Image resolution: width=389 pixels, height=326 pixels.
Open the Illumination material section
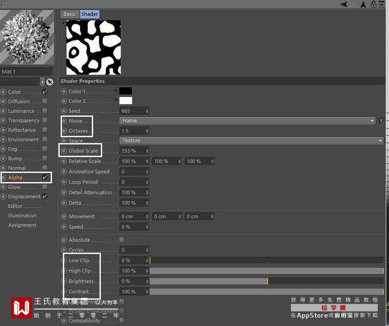(x=22, y=216)
